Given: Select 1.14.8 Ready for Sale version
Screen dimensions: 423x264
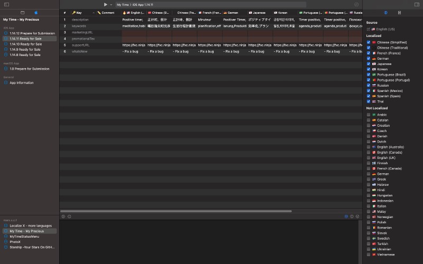Looking at the screenshot, I should tap(25, 55).
